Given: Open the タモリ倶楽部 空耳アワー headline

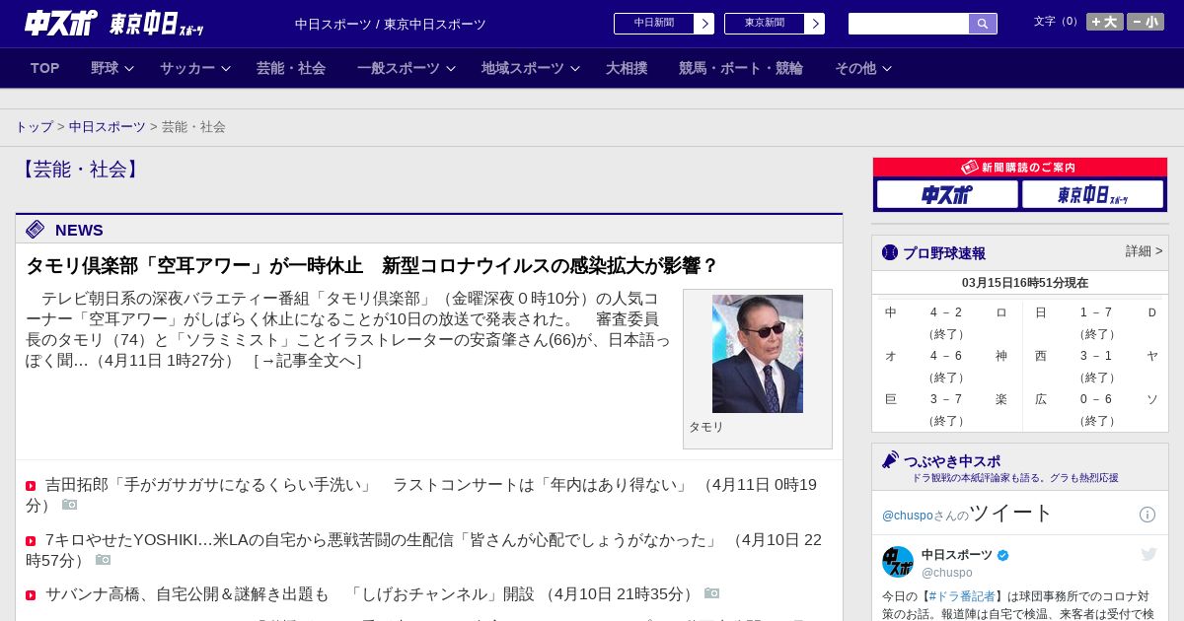Looking at the screenshot, I should click(x=372, y=265).
